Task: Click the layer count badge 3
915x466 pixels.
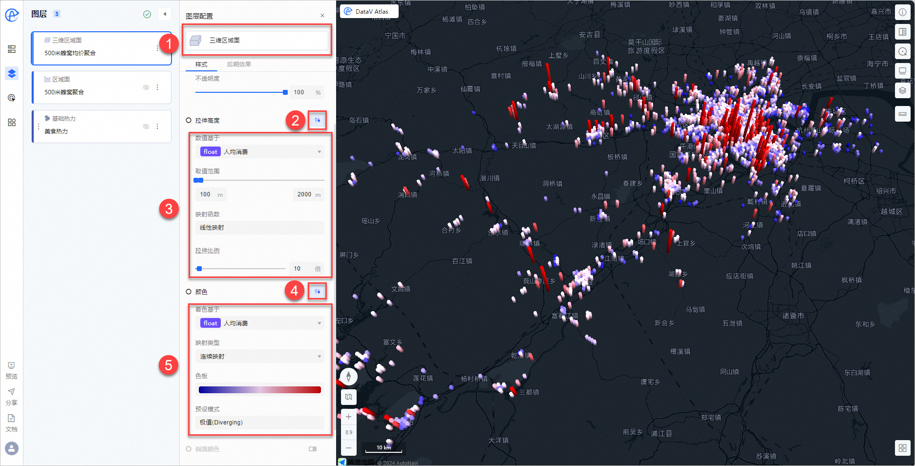Action: point(57,14)
